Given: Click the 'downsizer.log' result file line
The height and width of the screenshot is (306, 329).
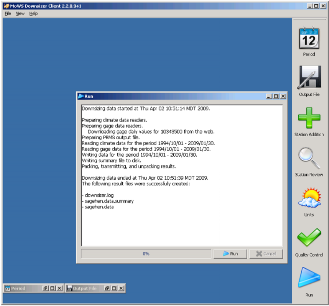Looking at the screenshot, I should 98,195.
